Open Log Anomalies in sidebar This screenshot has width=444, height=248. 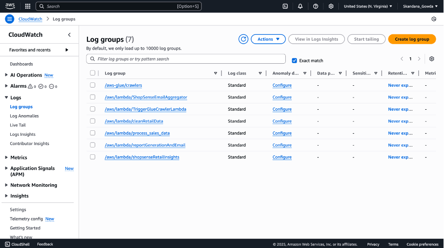tap(25, 116)
